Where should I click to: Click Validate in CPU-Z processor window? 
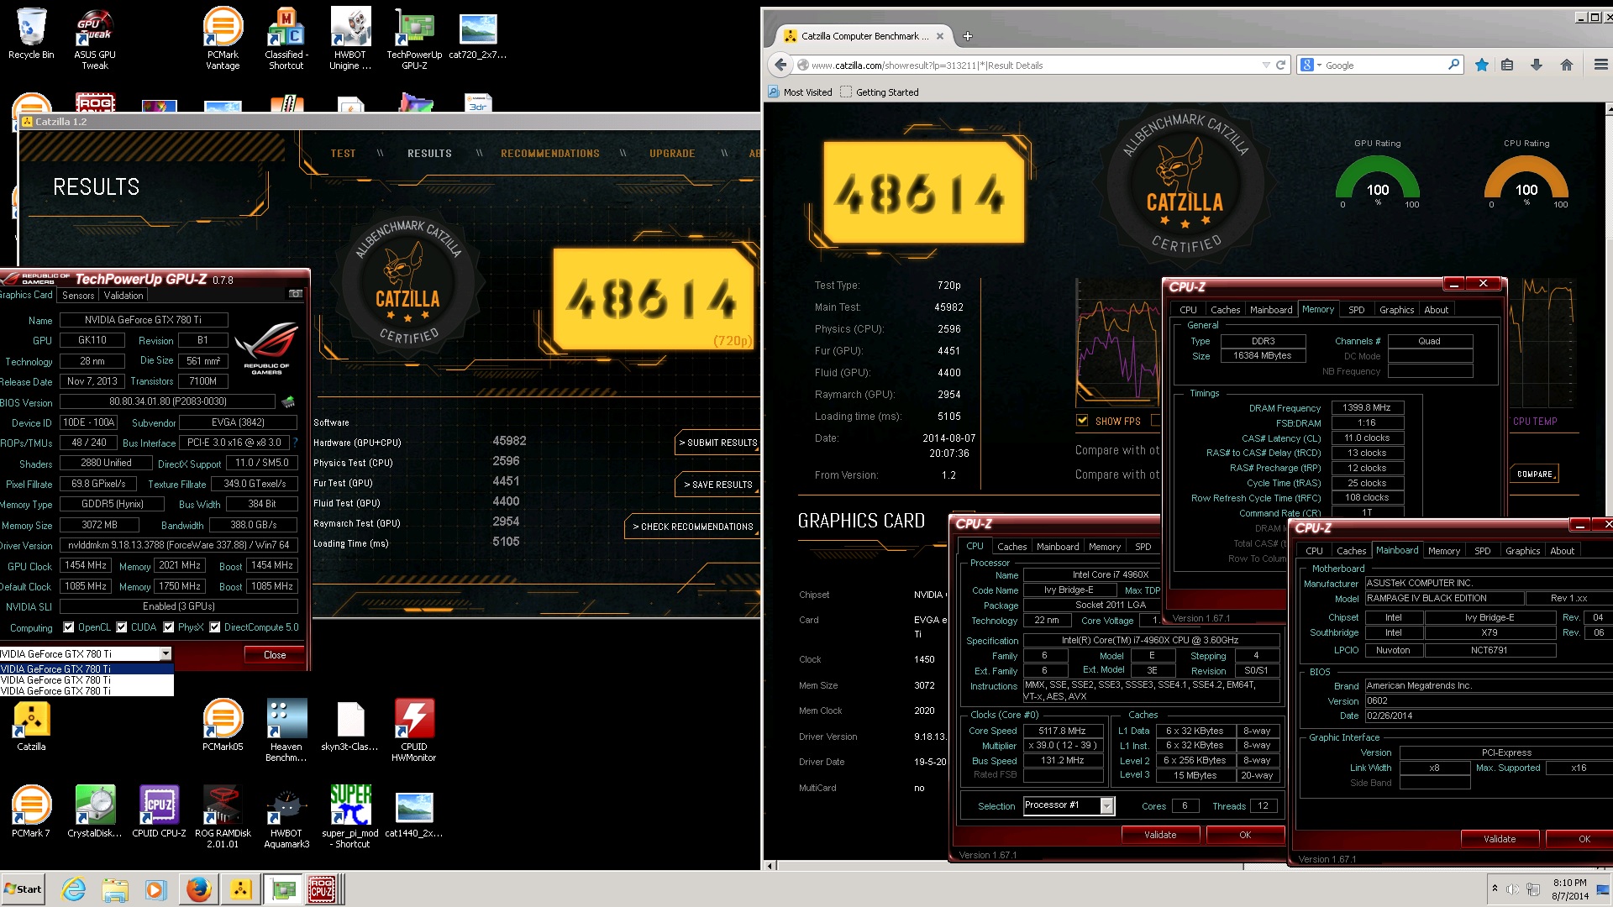[x=1160, y=835]
